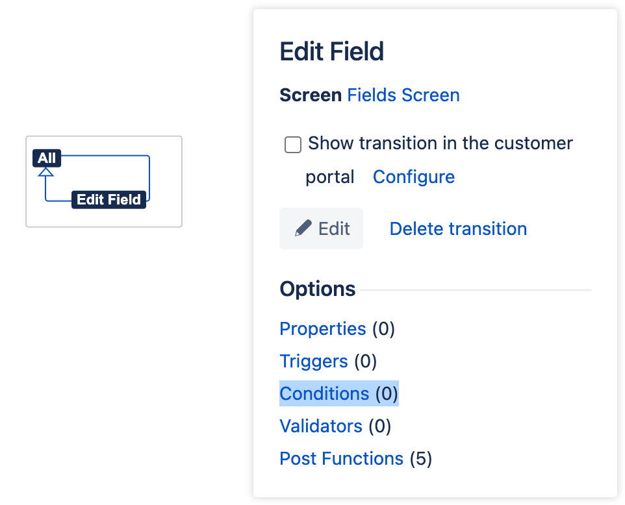Click the 'Show transition in the customer' label text

click(x=440, y=143)
